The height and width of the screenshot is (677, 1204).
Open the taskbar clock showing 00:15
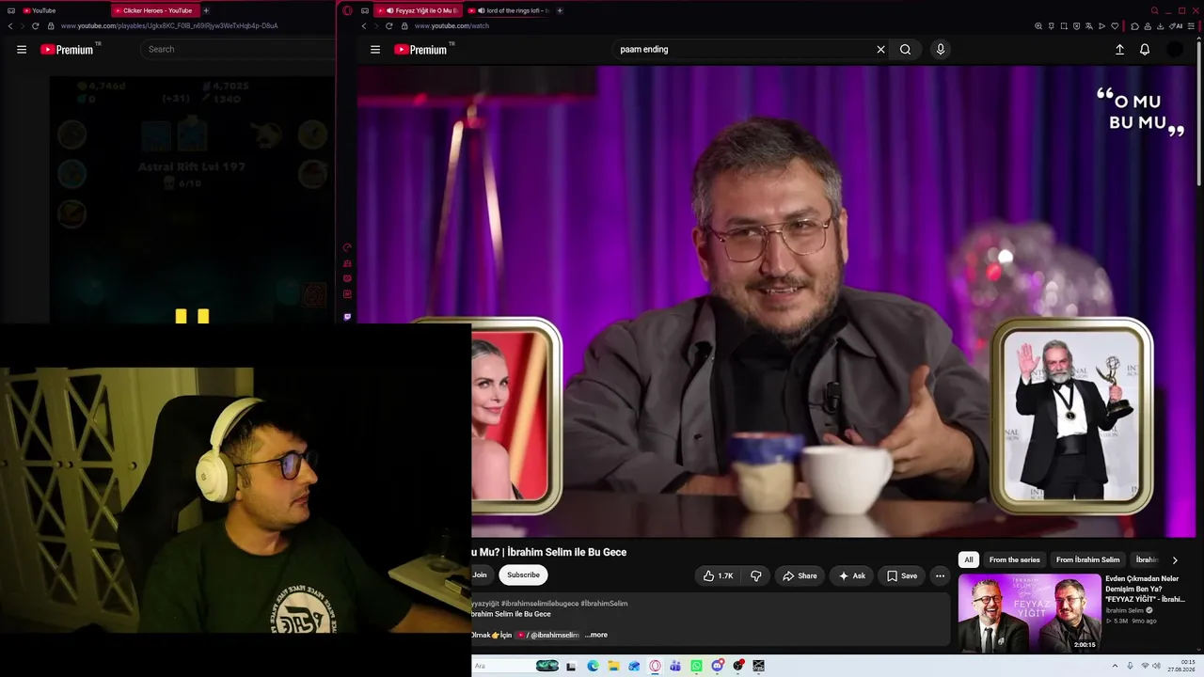click(1180, 666)
